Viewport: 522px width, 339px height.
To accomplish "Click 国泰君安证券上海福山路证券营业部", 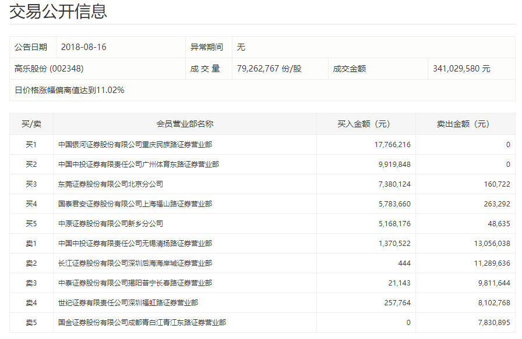I will [135, 204].
